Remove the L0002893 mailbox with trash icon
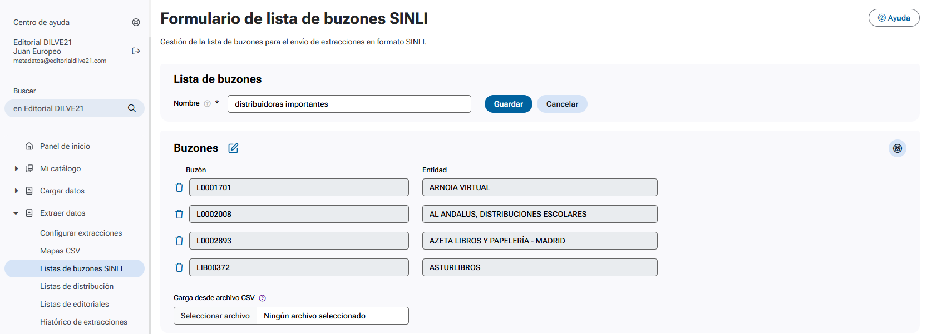Viewport: 937px width, 334px height. coord(179,241)
